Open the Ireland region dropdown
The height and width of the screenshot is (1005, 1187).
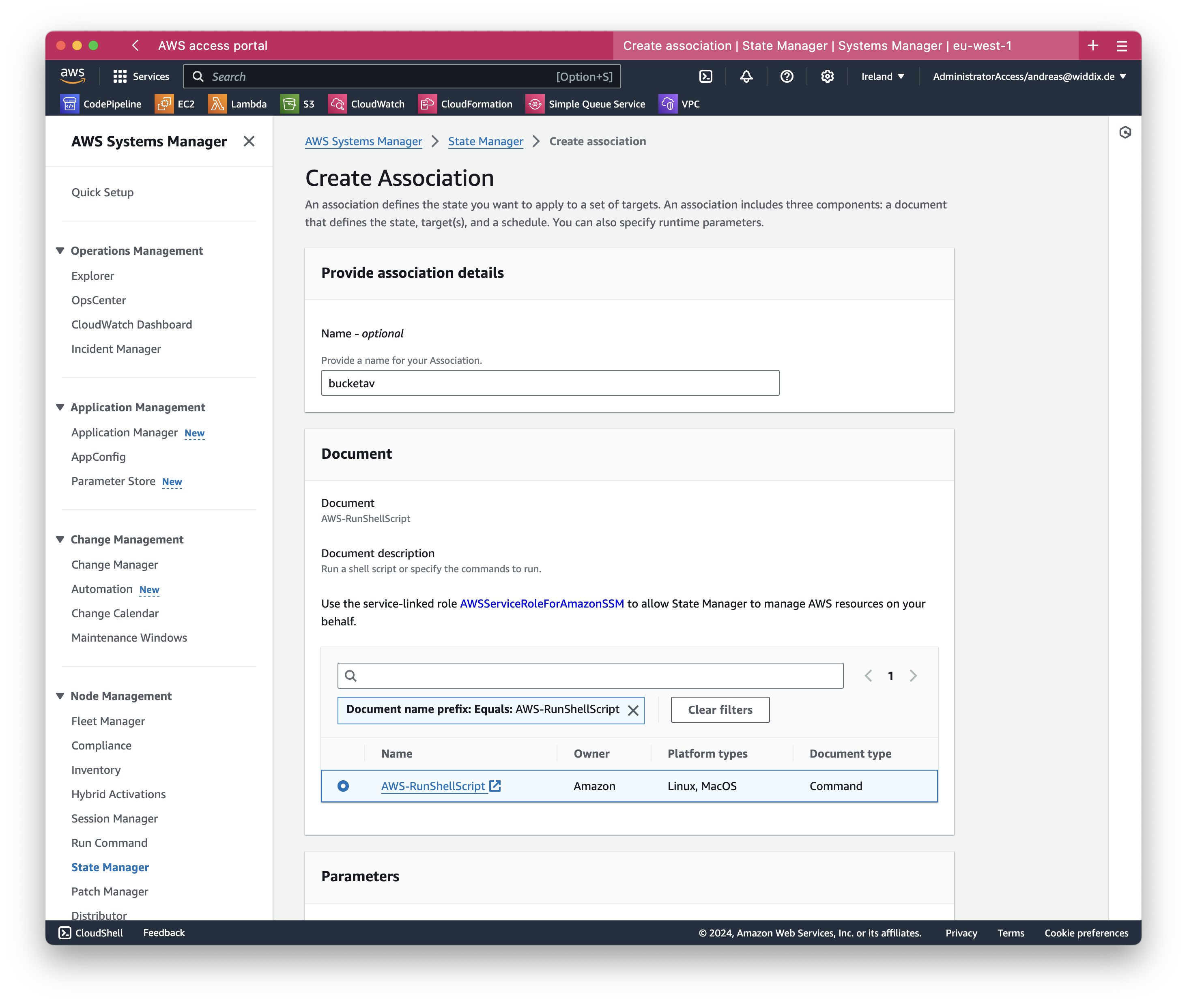tap(882, 76)
